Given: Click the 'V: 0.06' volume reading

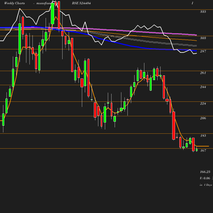Looking at the screenshot, I should pyautogui.click(x=205, y=178).
